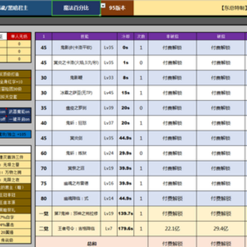Click the Lv24 level cell

coord(109,153)
